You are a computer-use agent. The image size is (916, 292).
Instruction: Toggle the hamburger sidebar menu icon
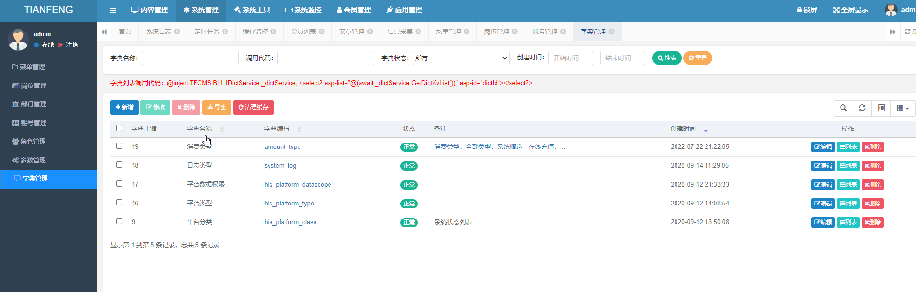113,10
